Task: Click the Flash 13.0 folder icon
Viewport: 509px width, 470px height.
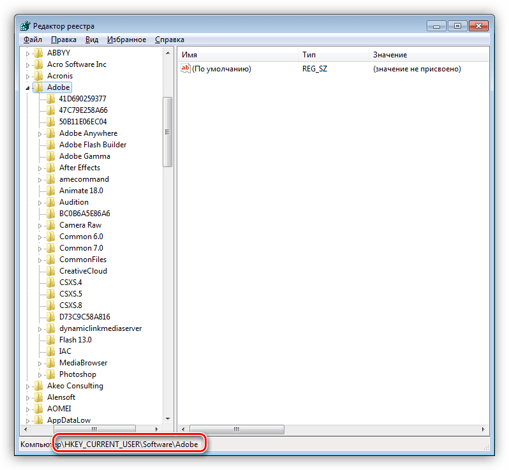Action: point(50,339)
